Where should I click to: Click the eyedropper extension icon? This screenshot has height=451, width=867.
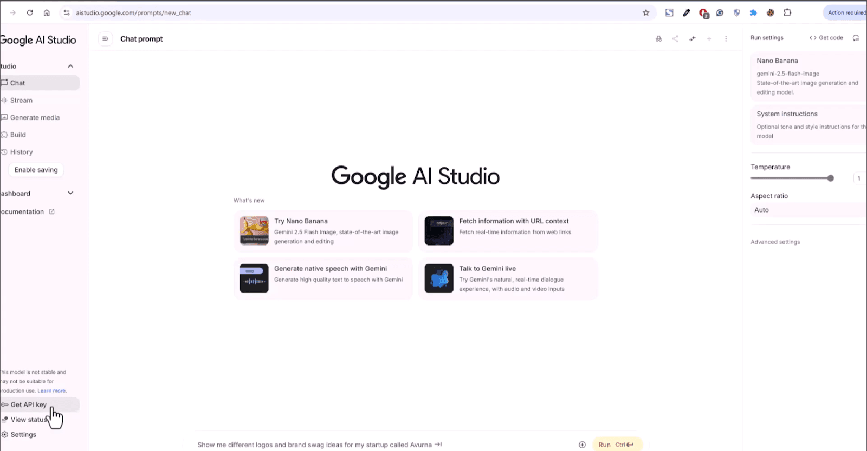686,12
